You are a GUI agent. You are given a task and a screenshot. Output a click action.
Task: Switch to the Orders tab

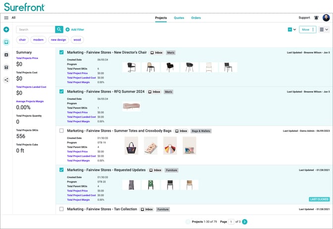click(196, 18)
